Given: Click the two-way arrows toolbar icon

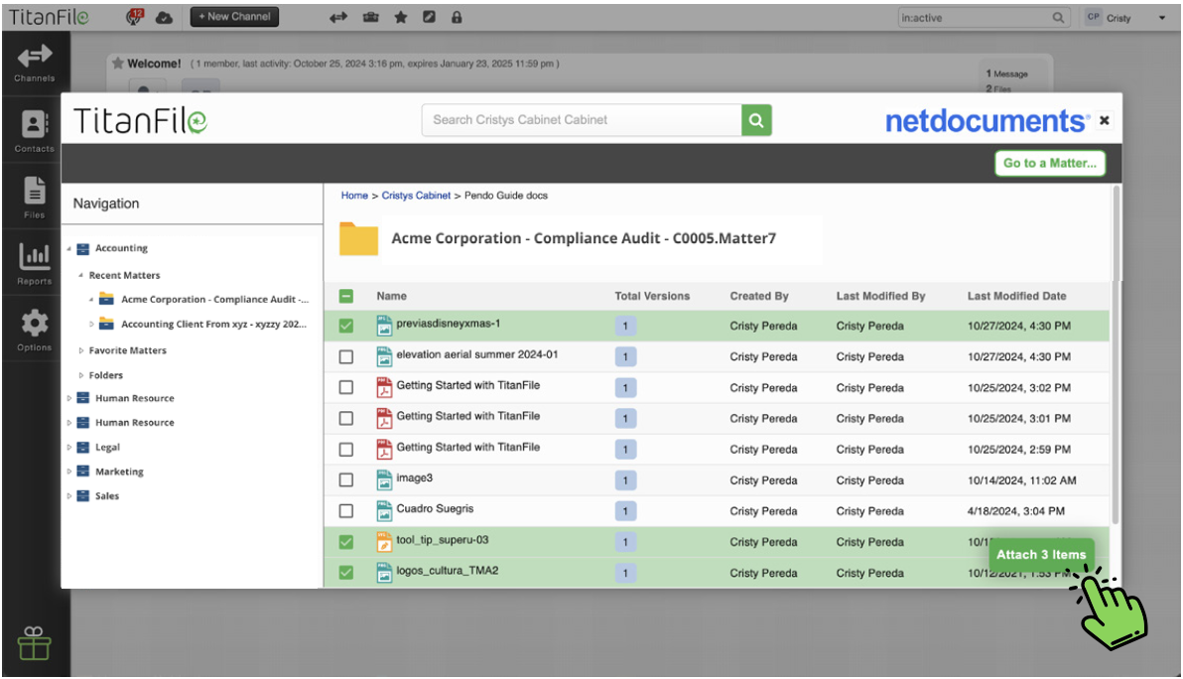Looking at the screenshot, I should [338, 17].
